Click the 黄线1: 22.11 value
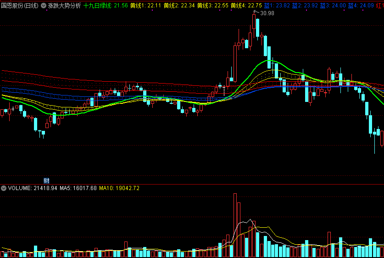Viewport: 384px width, 258px height. pos(146,6)
